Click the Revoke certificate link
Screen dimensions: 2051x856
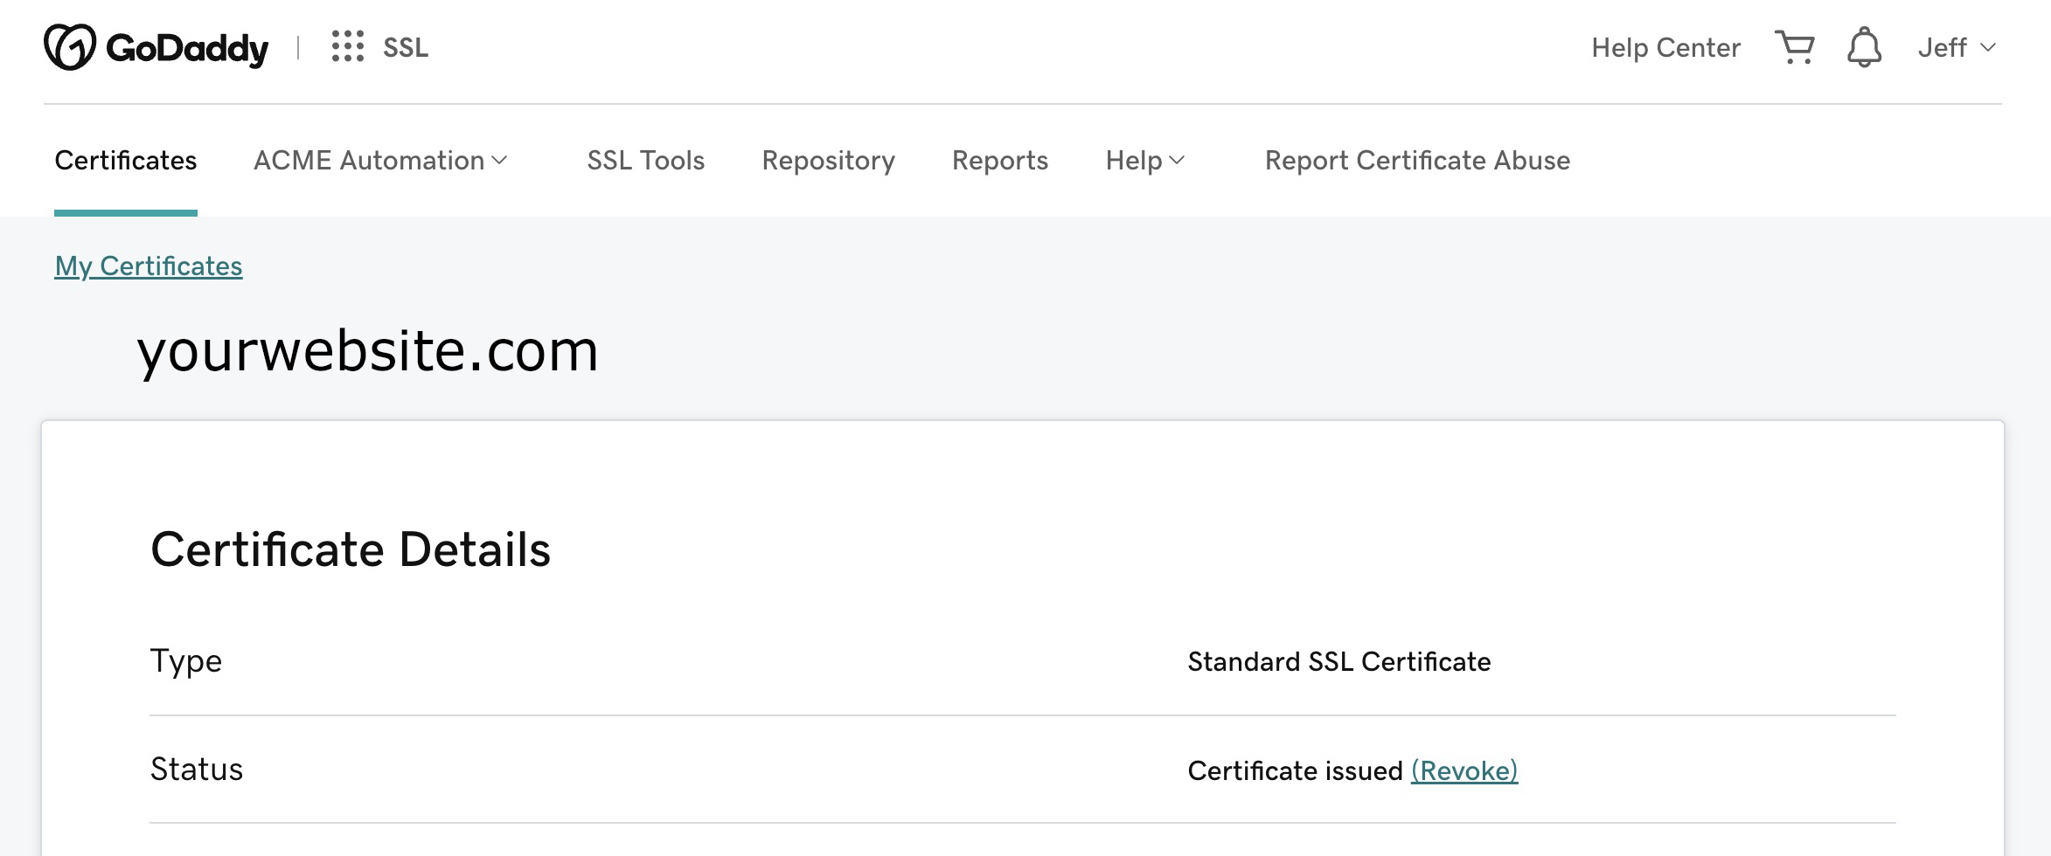coord(1464,770)
